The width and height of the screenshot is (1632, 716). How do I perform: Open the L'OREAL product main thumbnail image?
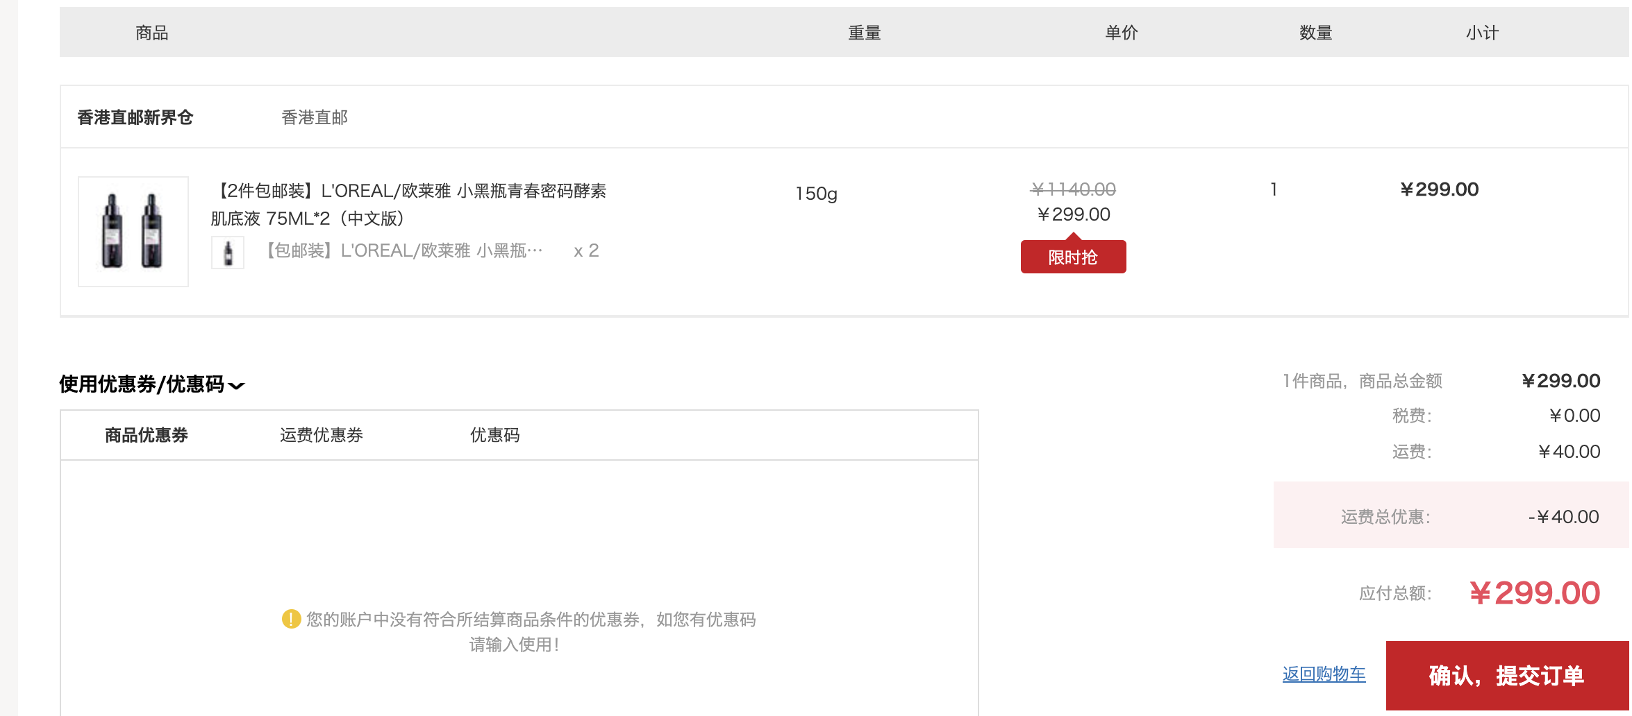pos(133,231)
